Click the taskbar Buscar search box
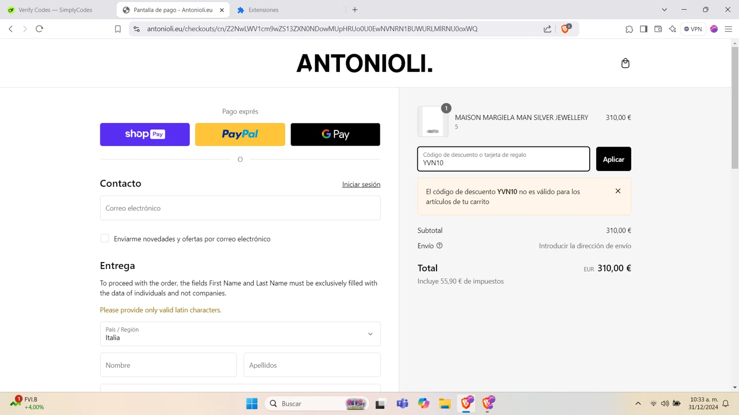 click(317, 404)
